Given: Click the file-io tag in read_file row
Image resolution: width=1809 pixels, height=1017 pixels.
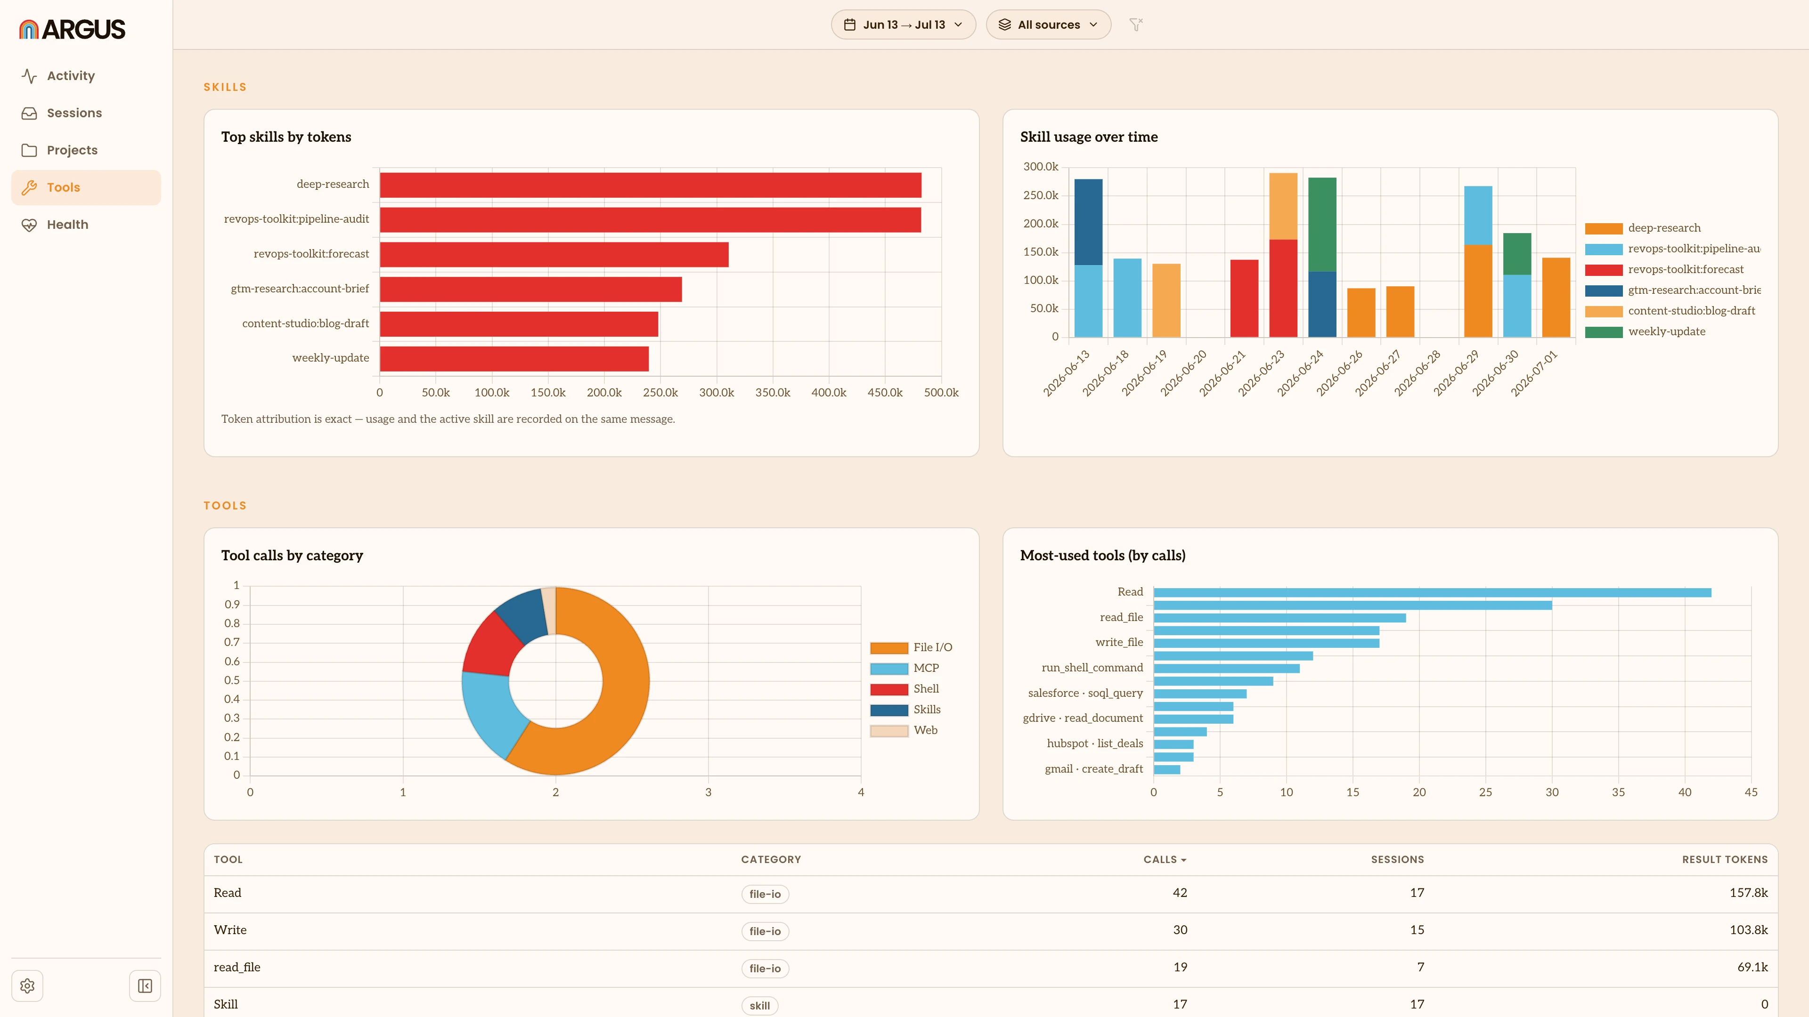Looking at the screenshot, I should (x=765, y=969).
